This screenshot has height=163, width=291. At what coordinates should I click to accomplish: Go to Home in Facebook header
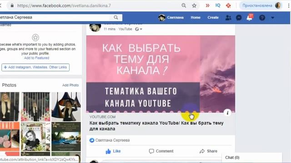(196, 17)
